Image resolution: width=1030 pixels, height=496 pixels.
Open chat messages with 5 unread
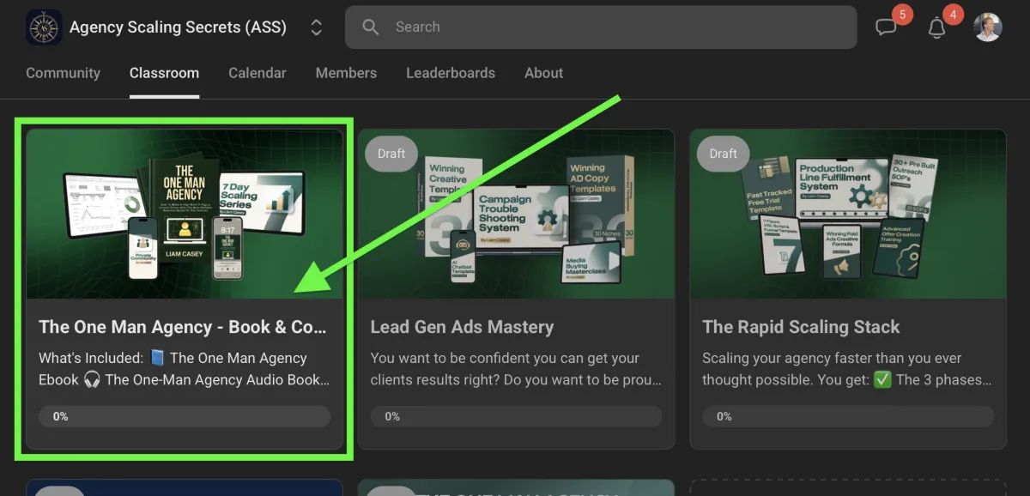tap(886, 27)
